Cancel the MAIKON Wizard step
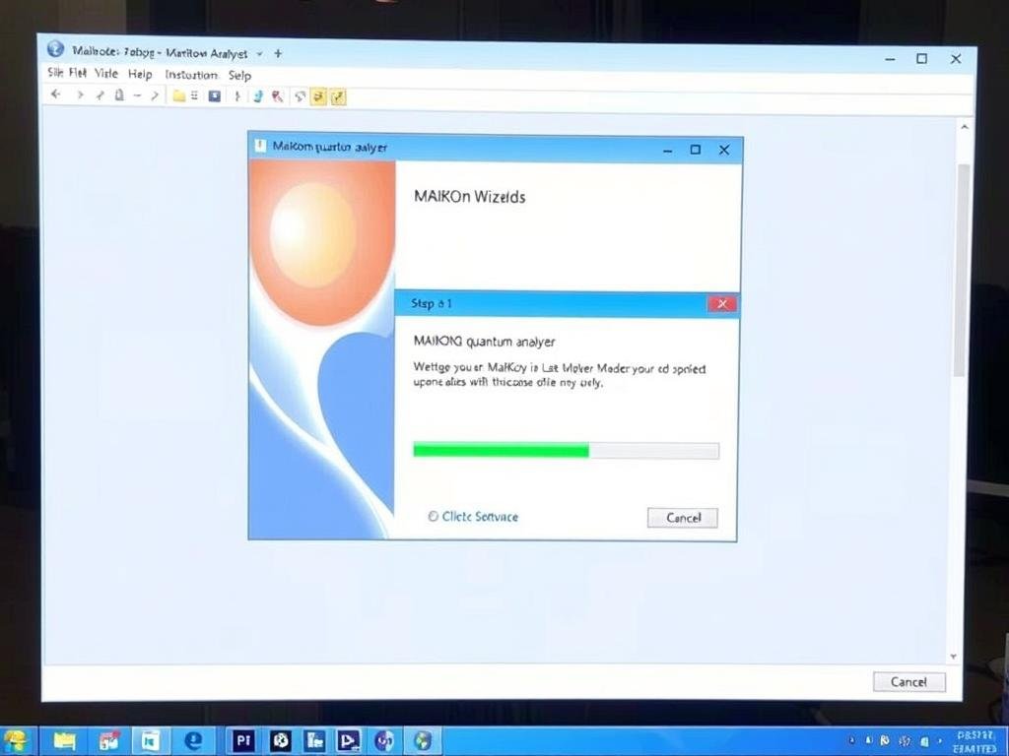The image size is (1009, 756). [x=682, y=517]
